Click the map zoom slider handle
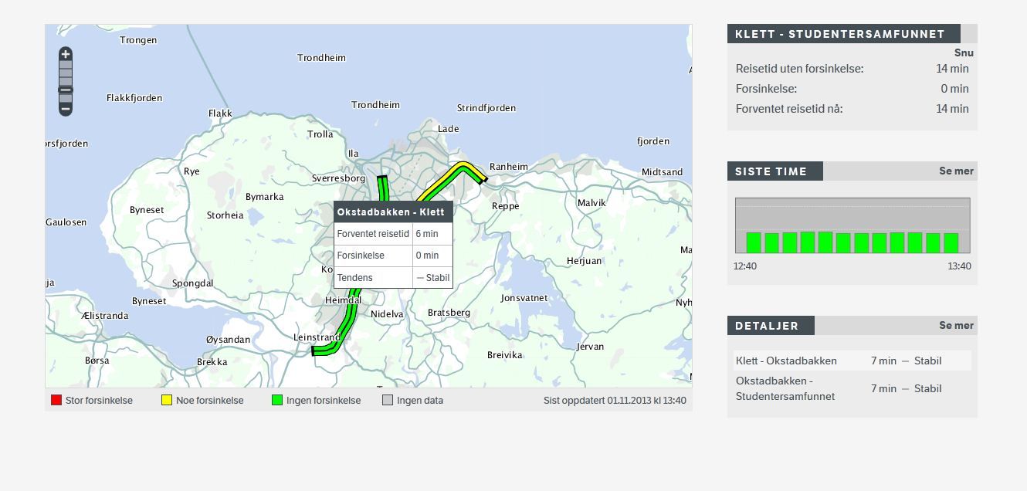The width and height of the screenshot is (1027, 491). tap(66, 90)
